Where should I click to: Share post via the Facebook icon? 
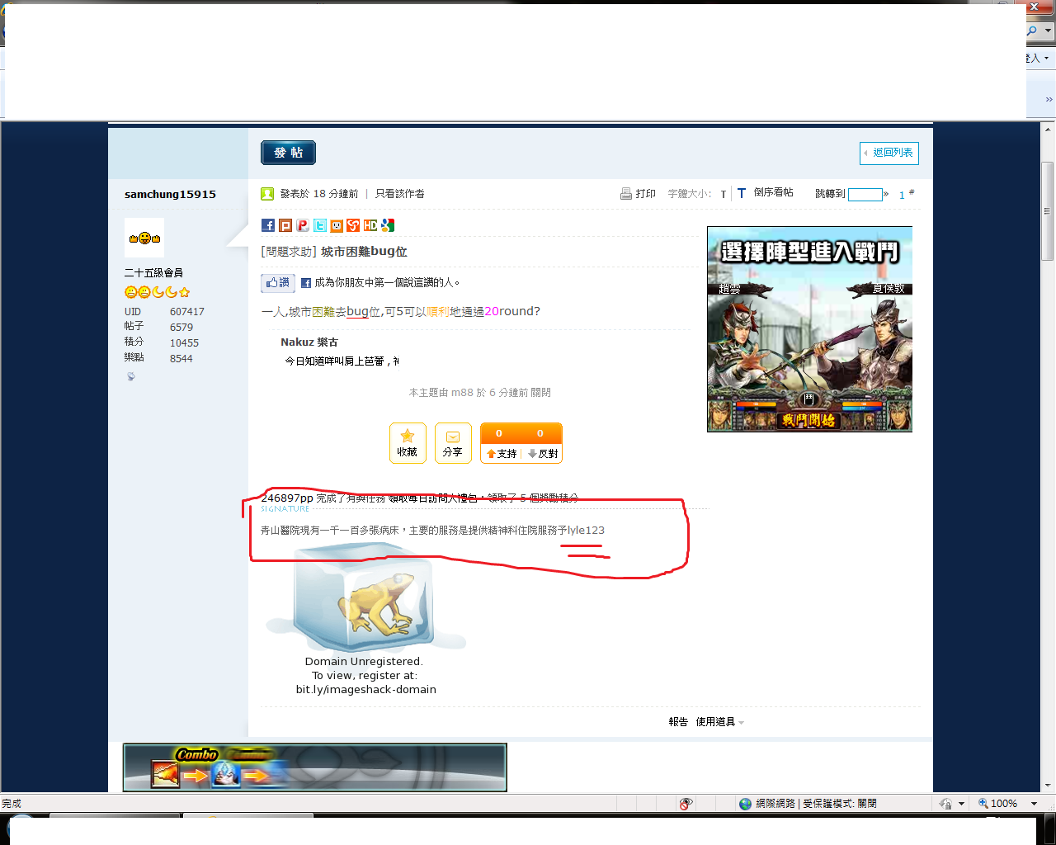268,225
